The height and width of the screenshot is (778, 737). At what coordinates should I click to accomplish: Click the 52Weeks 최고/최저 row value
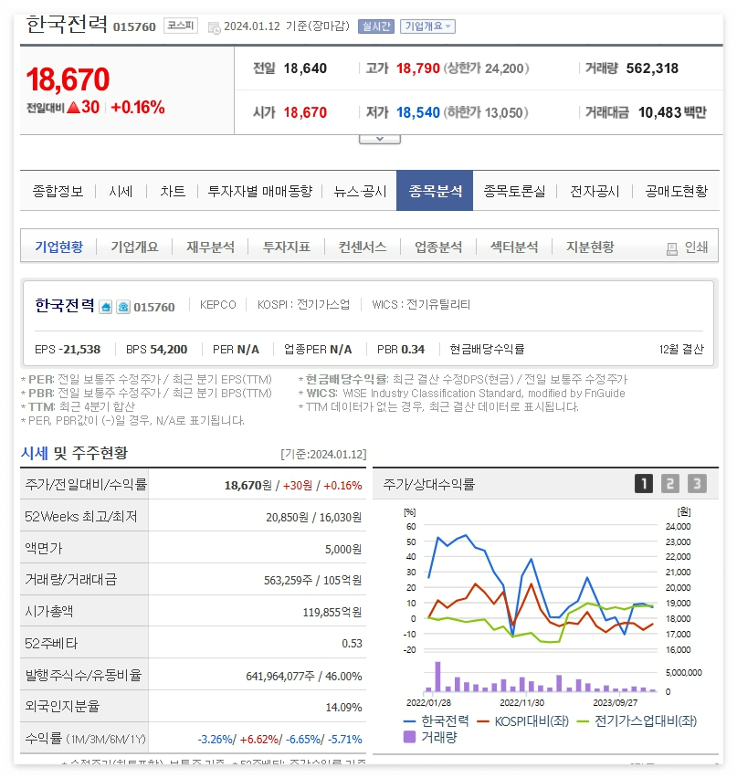pyautogui.click(x=313, y=518)
